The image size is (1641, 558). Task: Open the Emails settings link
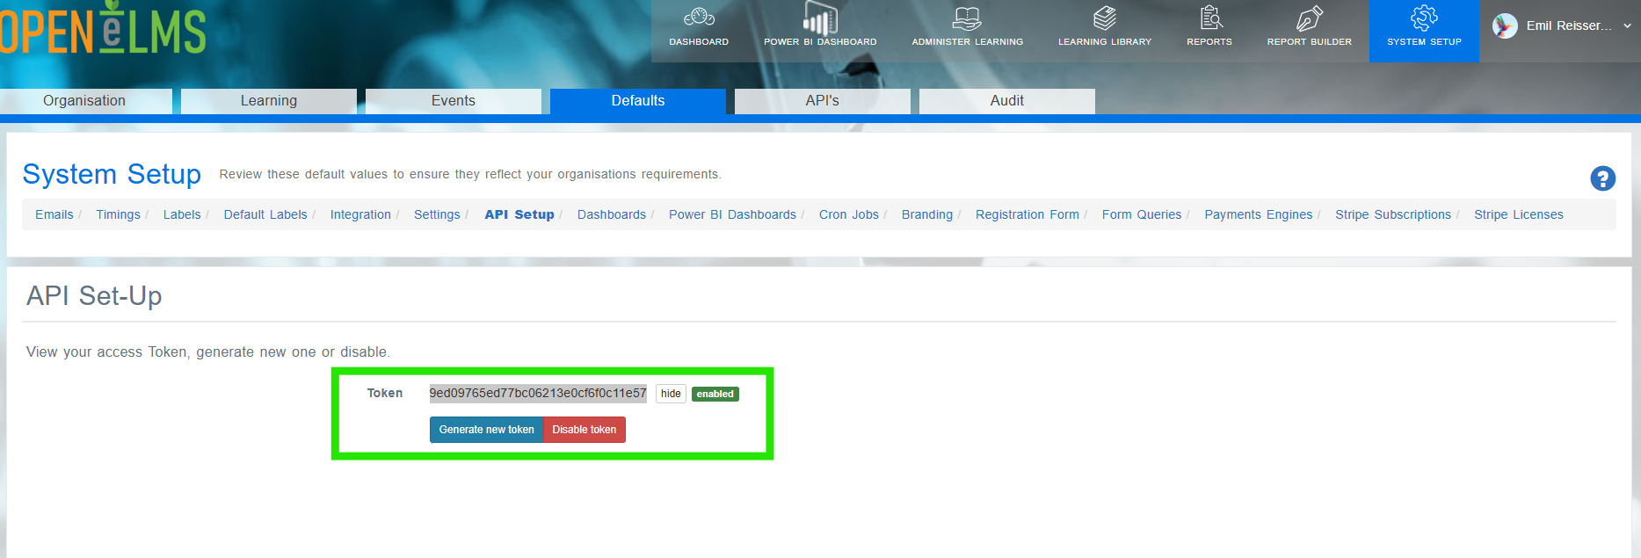point(54,214)
